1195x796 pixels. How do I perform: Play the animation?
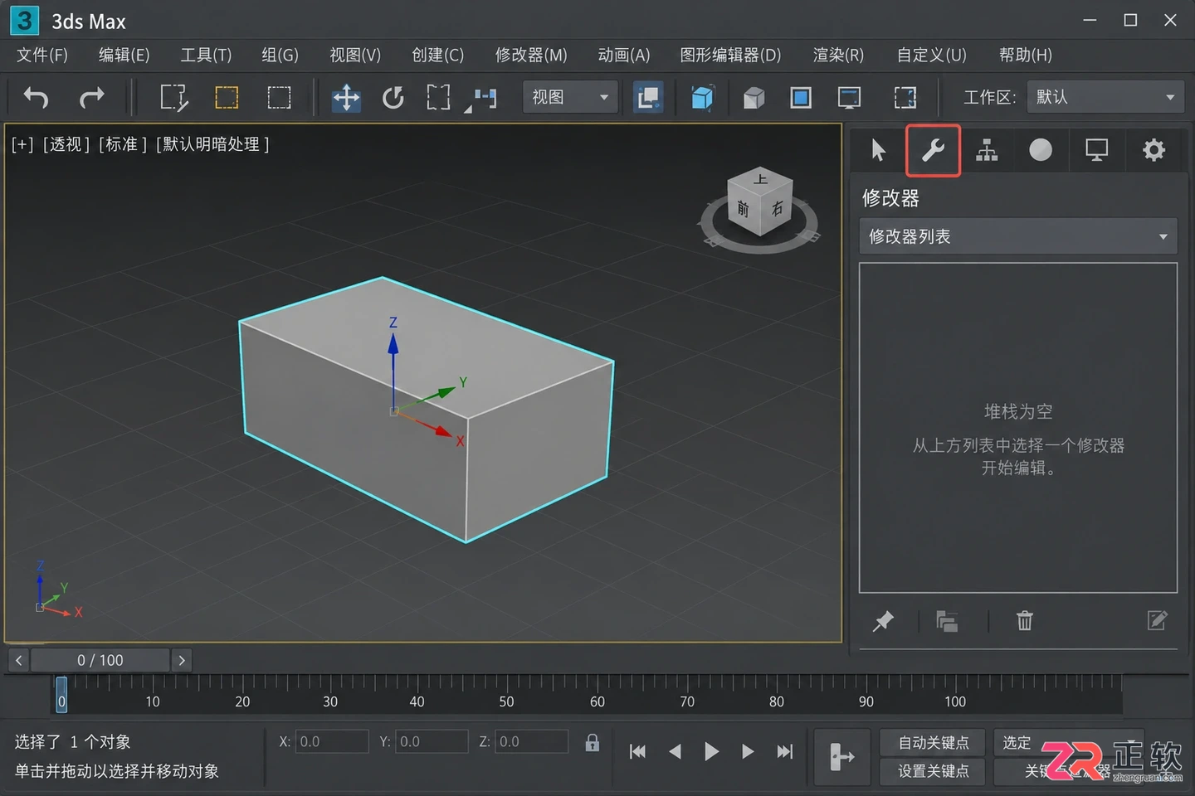point(711,751)
